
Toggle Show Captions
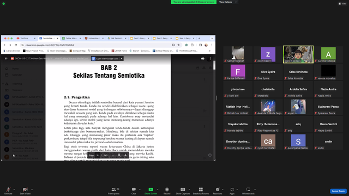point(183,191)
